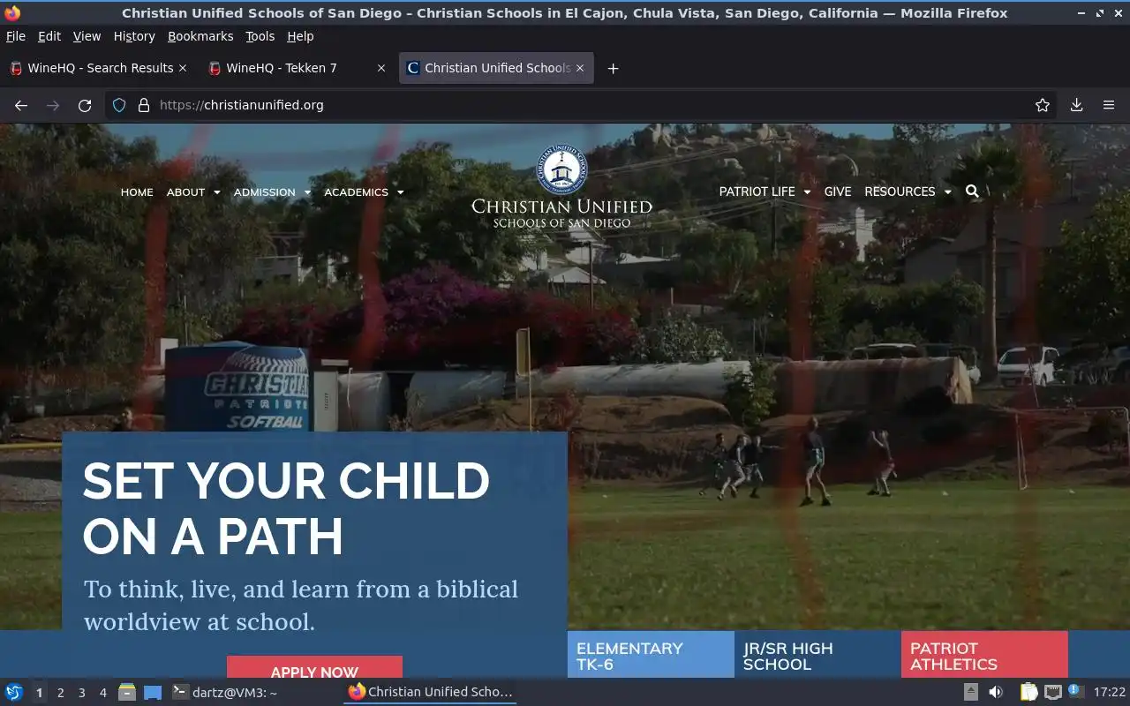Open the Edit menu
1130x706 pixels.
click(49, 36)
